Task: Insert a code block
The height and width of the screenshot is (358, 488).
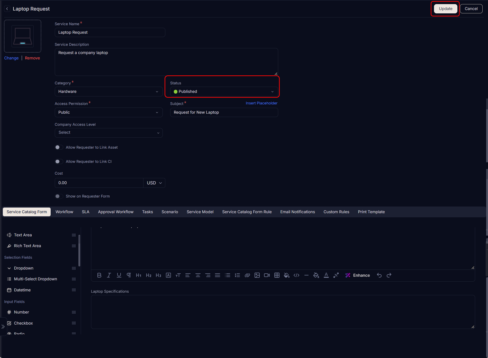Action: pyautogui.click(x=296, y=275)
